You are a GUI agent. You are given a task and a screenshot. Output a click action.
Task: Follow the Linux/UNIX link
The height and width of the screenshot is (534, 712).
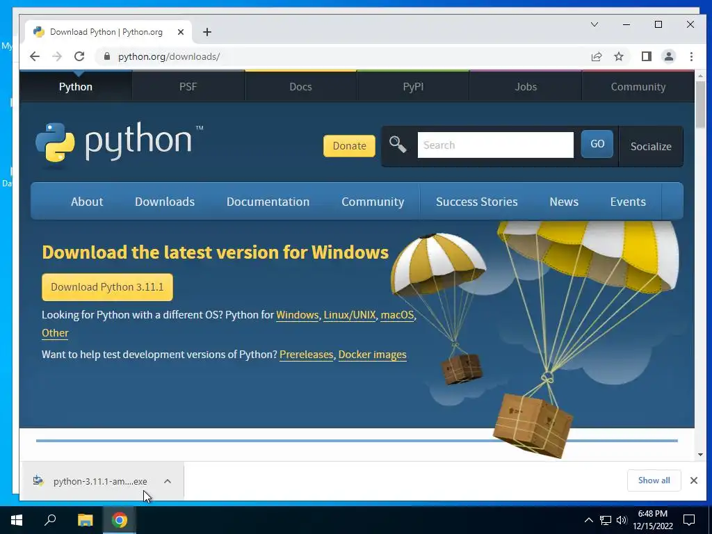[350, 315]
